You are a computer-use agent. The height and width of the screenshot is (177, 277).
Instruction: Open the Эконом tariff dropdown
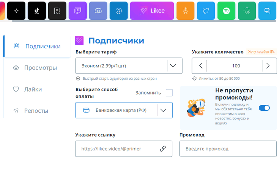click(129, 66)
